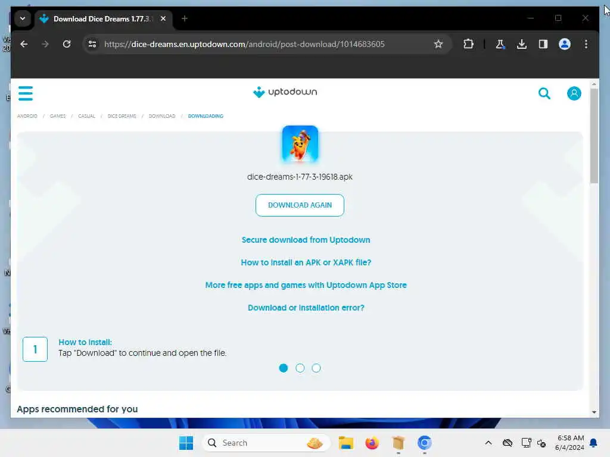The width and height of the screenshot is (610, 457).
Task: Open Secure download from Uptodown link
Action: point(306,240)
